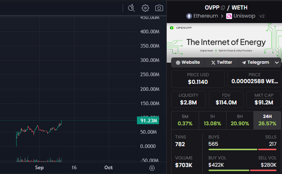Viewport: 282px width, 174px height.
Task: Click the Uniswap breadcrumb label
Action: coord(244,16)
